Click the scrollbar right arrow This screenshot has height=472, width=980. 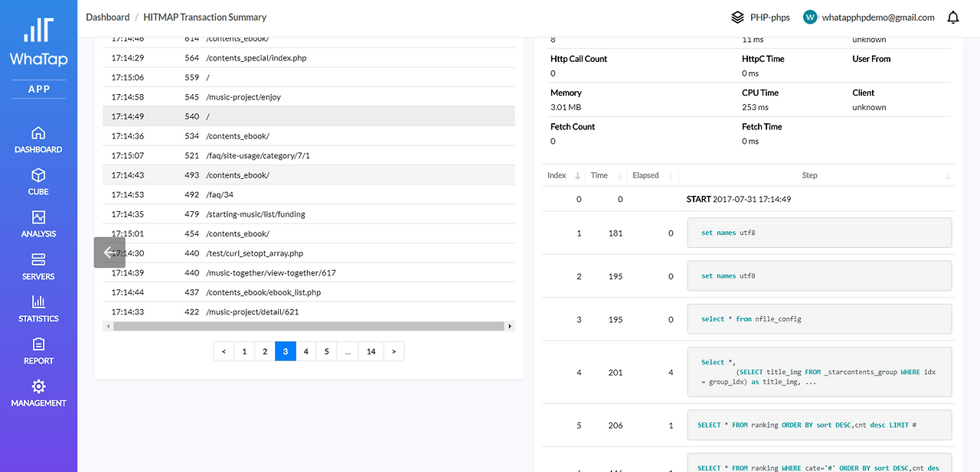(510, 326)
